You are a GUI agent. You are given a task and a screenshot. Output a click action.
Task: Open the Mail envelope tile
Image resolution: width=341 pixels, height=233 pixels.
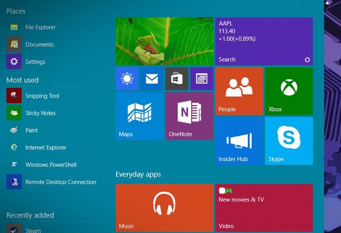152,78
